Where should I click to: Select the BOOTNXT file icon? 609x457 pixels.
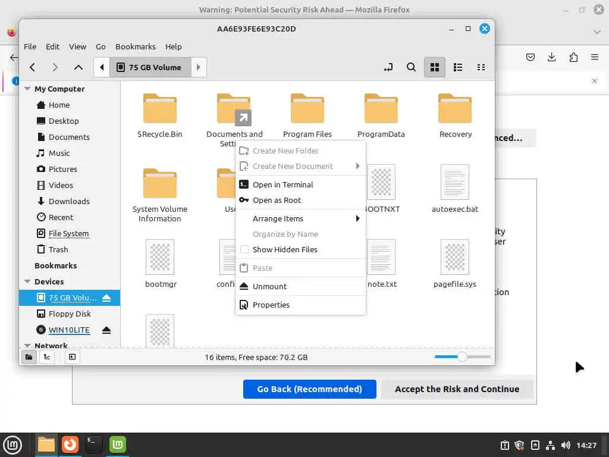381,182
